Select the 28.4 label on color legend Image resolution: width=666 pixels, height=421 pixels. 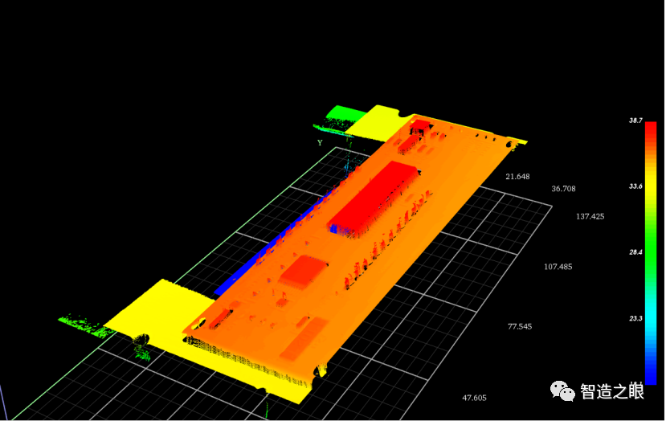pyautogui.click(x=635, y=252)
